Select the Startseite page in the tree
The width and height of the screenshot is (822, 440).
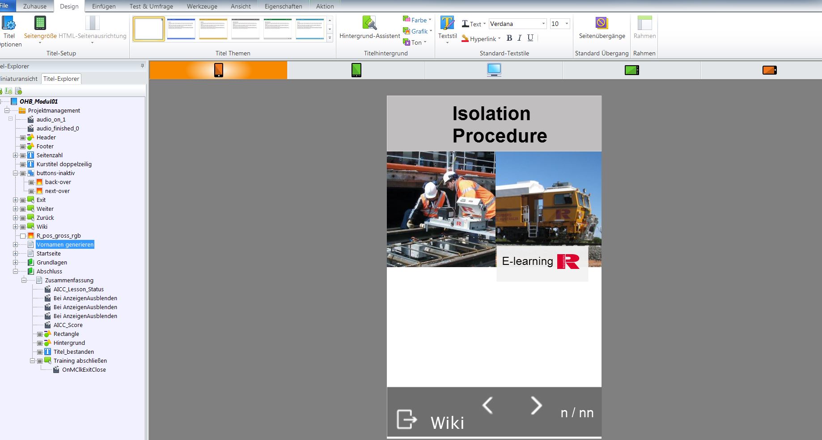48,253
